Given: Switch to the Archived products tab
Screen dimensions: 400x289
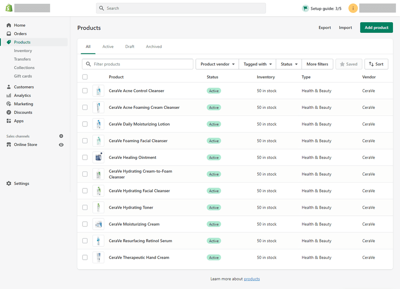Looking at the screenshot, I should point(154,46).
